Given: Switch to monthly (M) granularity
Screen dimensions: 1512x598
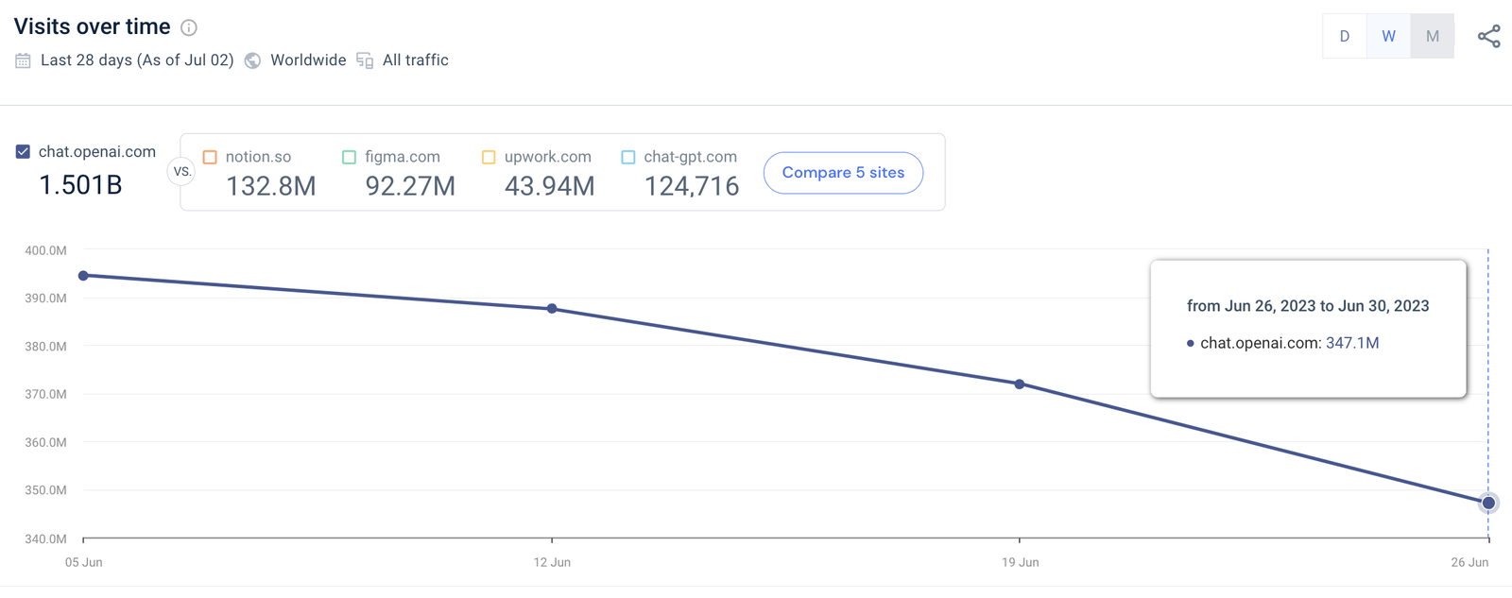Looking at the screenshot, I should point(1433,36).
